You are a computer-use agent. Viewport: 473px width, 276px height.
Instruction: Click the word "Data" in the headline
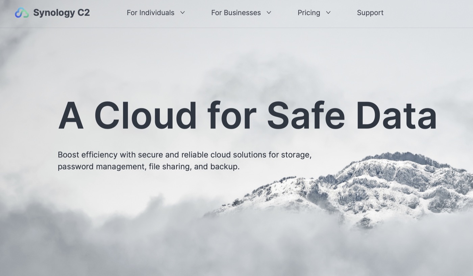396,115
